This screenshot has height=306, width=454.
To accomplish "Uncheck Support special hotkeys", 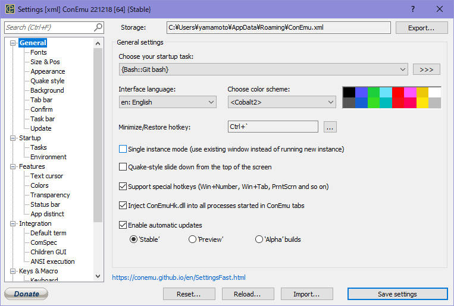I will [x=123, y=186].
